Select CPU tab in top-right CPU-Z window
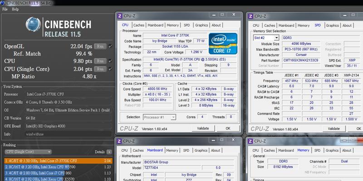The height and width of the screenshot is (181, 363). click(256, 25)
